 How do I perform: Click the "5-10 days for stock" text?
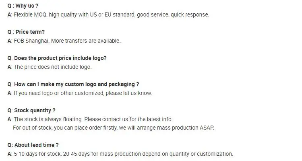(37, 154)
